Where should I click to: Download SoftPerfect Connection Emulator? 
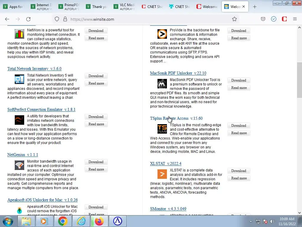click(x=96, y=116)
